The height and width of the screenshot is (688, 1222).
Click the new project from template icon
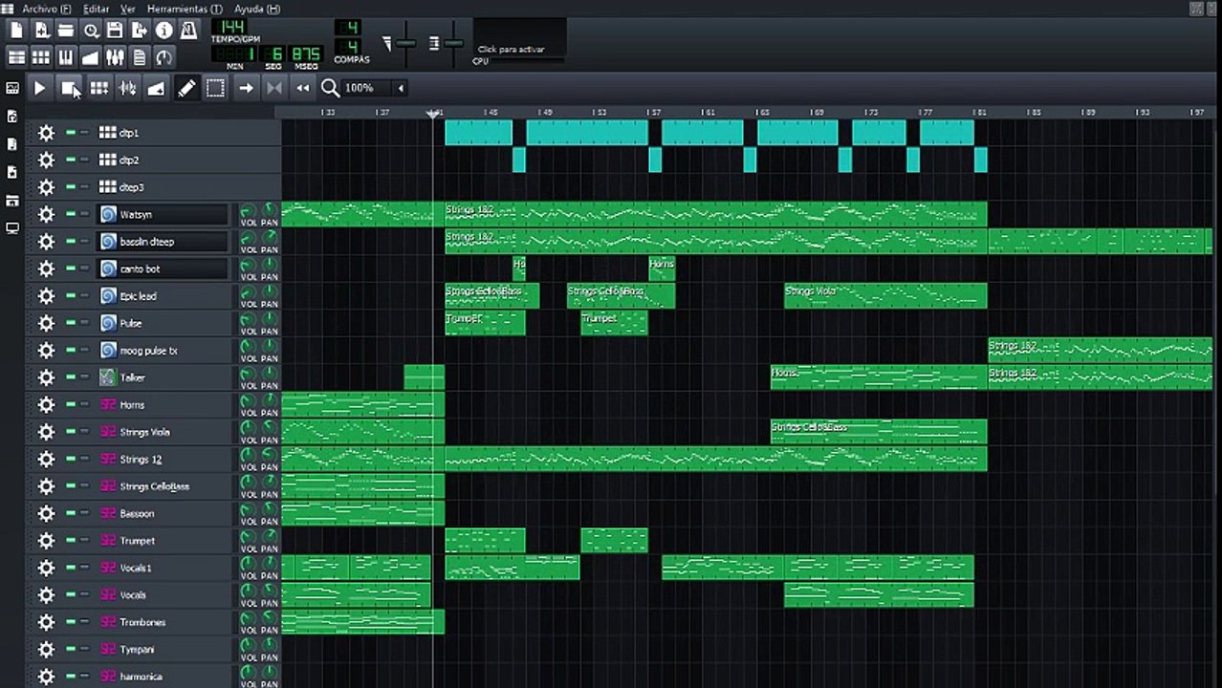point(41,31)
